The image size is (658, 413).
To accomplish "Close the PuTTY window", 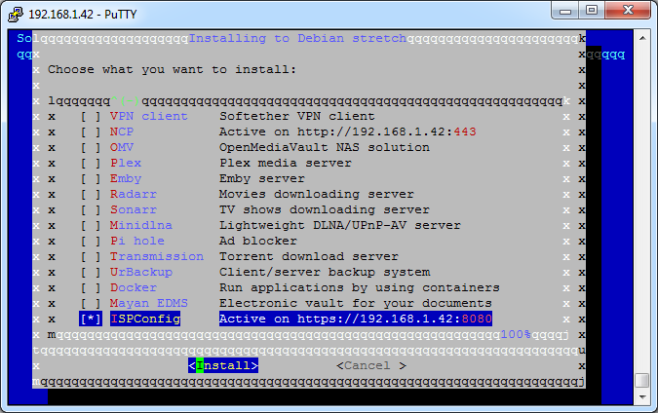I will coord(628,11).
